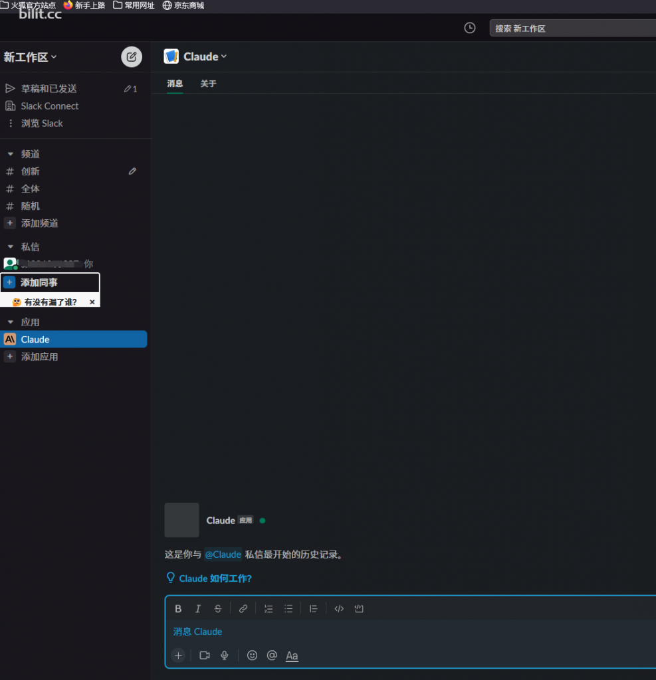Switch to the 关于 tab
Screen dimensions: 656x680
point(209,83)
